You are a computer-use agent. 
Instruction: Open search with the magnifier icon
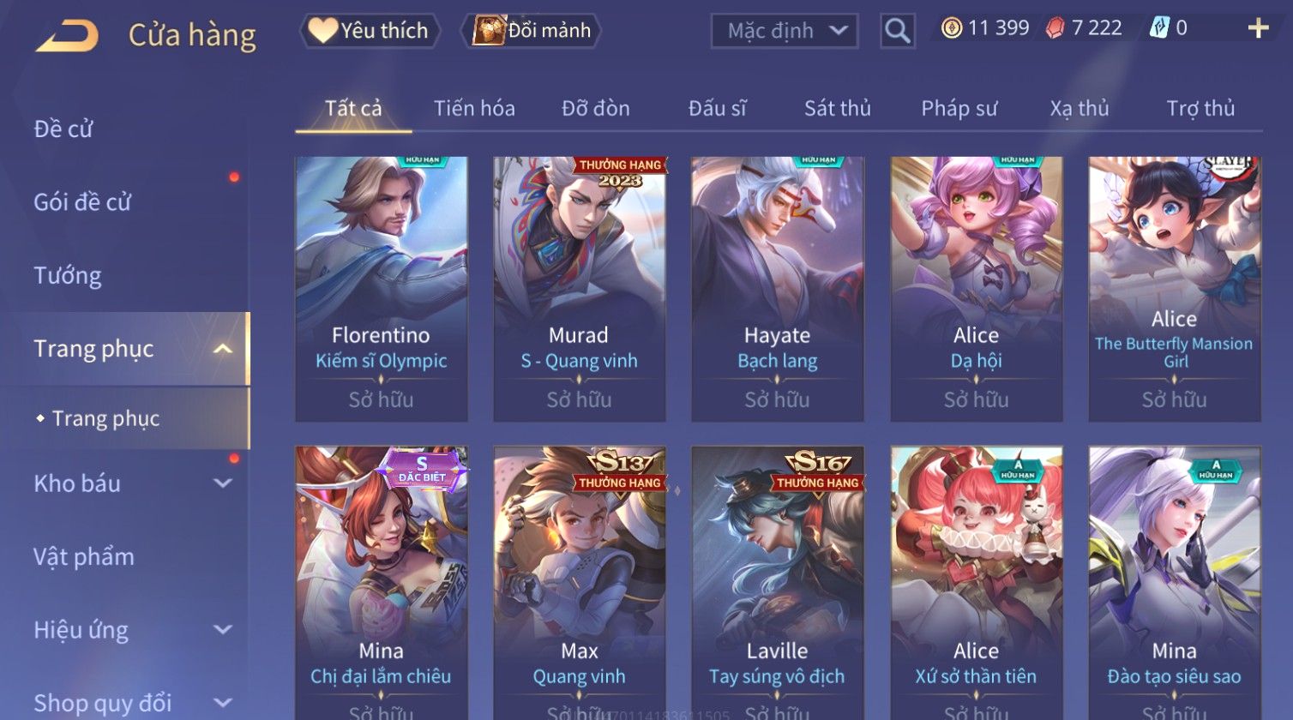pos(898,31)
